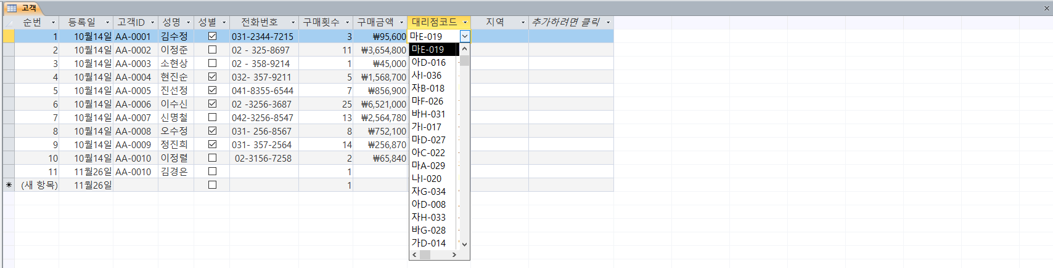This screenshot has height=268, width=1053.
Task: Click the new record asterisk row selector
Action: (x=9, y=185)
